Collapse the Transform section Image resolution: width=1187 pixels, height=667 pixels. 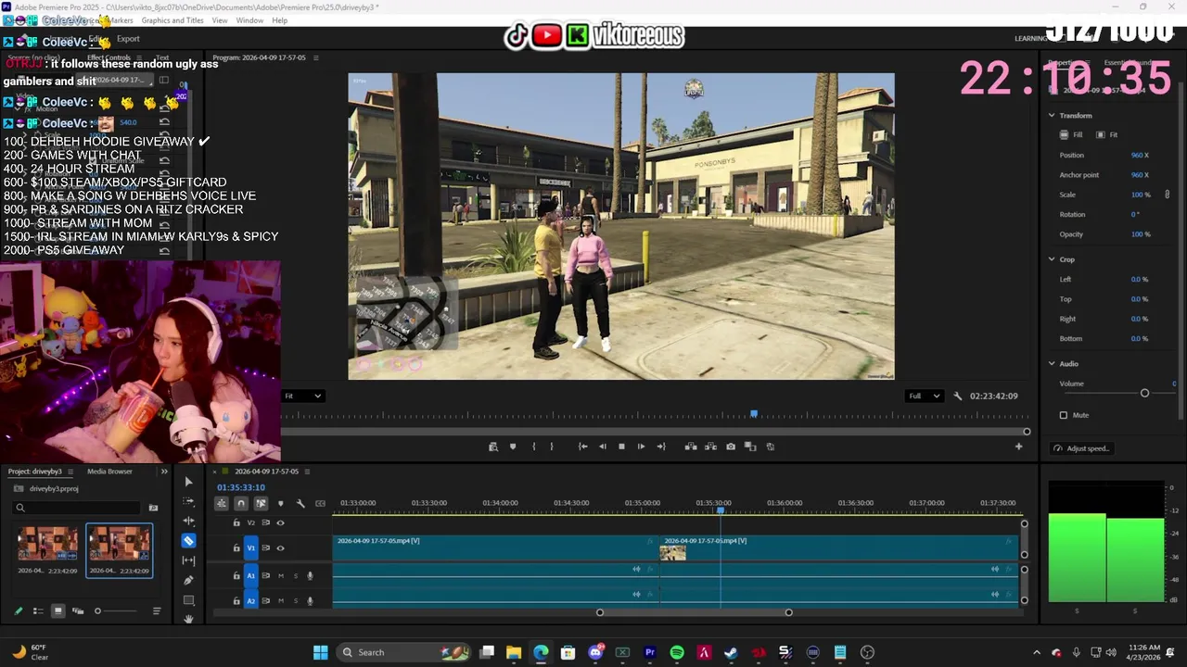click(1052, 116)
